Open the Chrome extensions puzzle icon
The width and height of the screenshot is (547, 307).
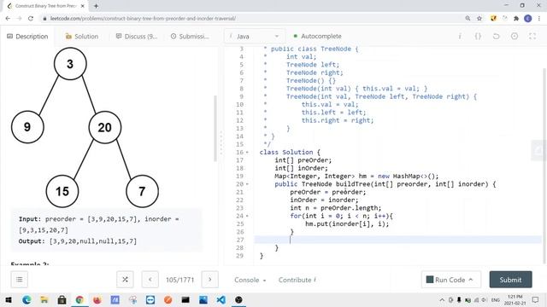tap(516, 19)
